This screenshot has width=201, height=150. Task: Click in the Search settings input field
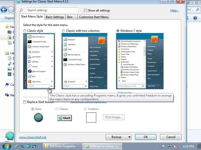52,10
